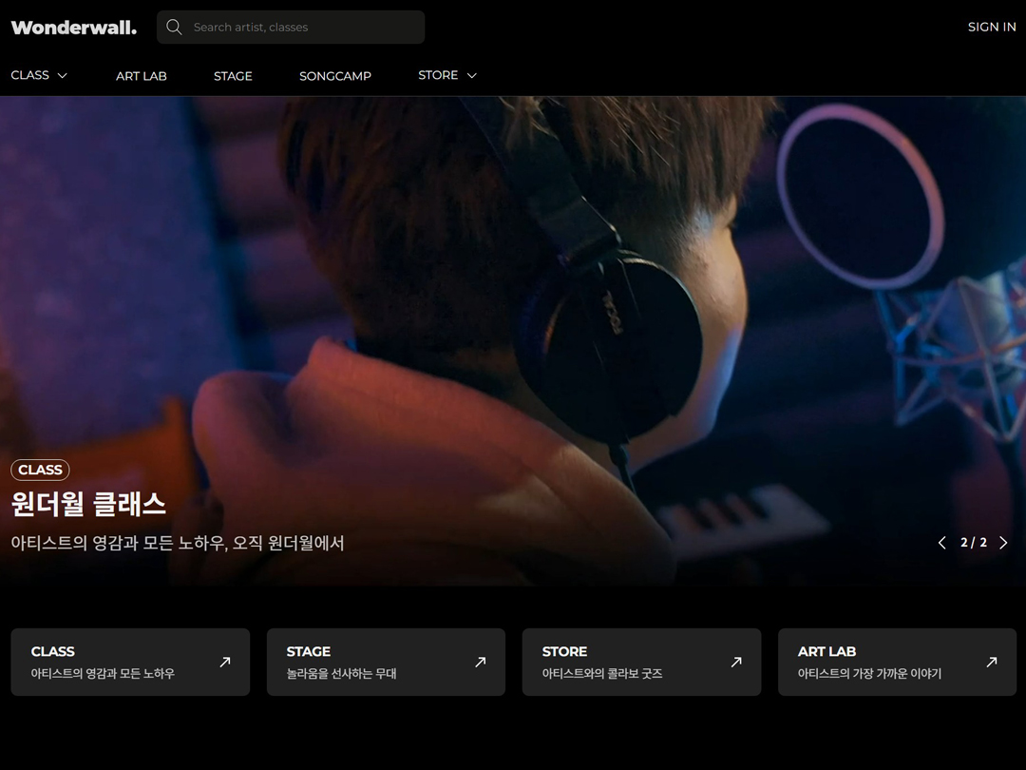Click arrow icon on ART LAB card
Screen dimensions: 1026x770
tap(992, 662)
